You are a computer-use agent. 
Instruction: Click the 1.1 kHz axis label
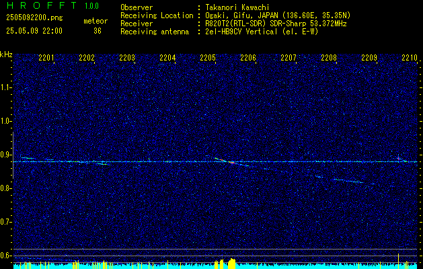(x=6, y=87)
